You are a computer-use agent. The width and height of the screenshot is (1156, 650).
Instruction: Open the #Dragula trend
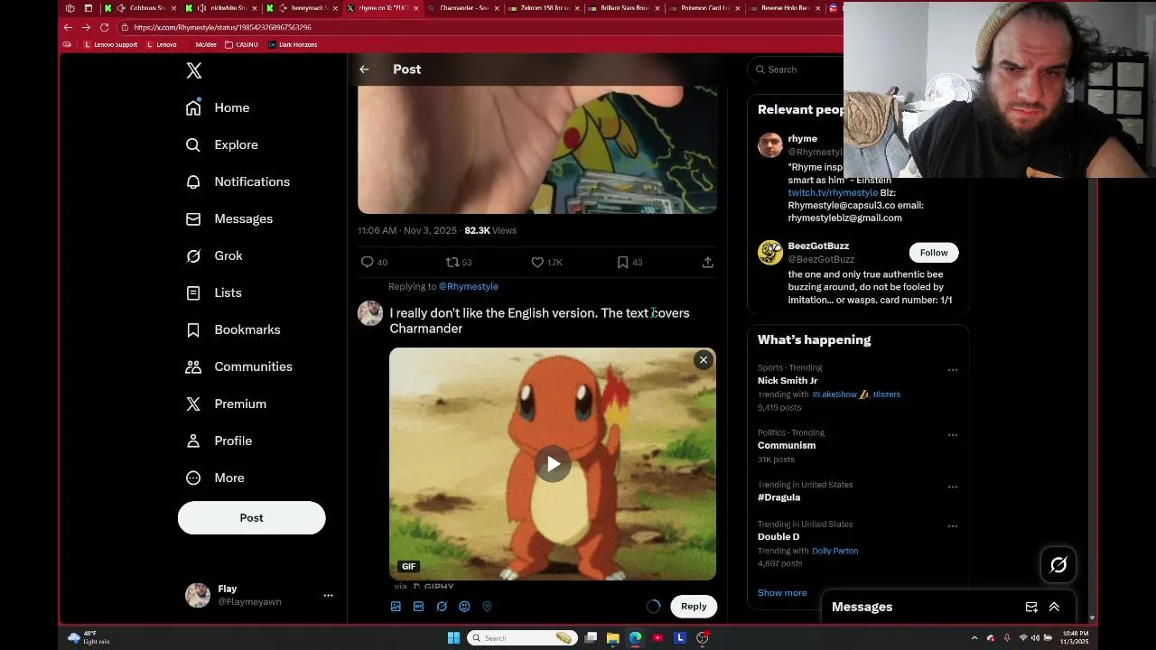778,497
